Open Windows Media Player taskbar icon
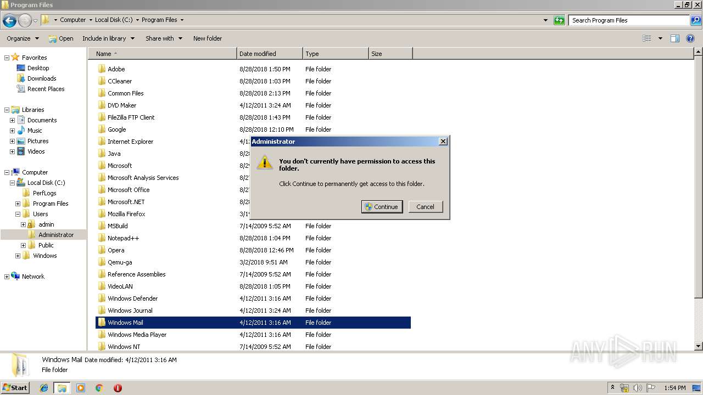703x395 pixels. point(81,388)
